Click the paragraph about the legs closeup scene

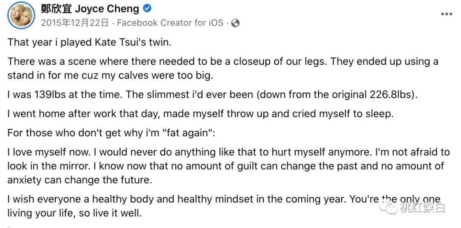pyautogui.click(x=223, y=69)
